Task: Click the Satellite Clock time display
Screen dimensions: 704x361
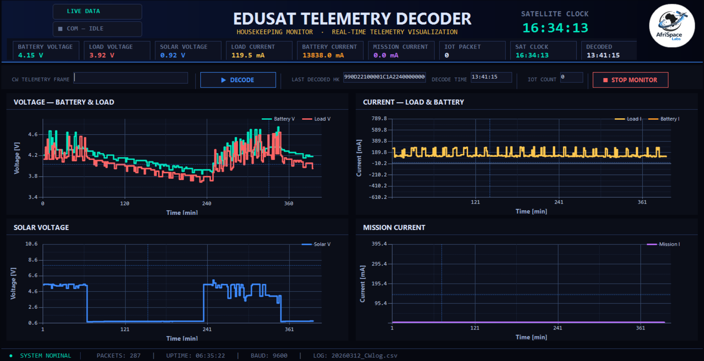Action: coord(555,28)
